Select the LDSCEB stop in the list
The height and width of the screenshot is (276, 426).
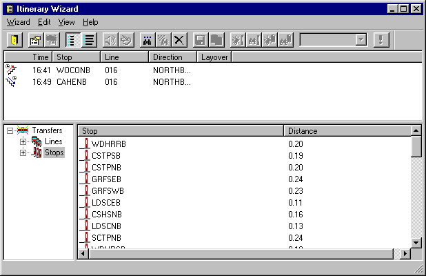click(105, 203)
